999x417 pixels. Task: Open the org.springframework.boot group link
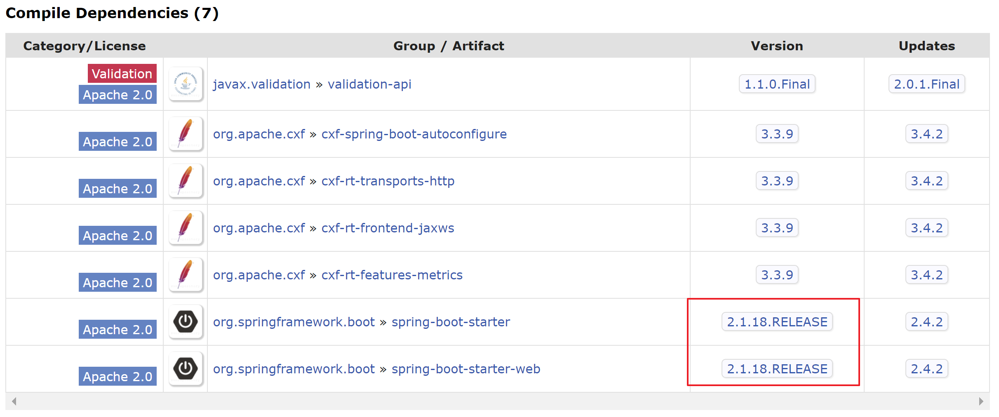tap(294, 322)
